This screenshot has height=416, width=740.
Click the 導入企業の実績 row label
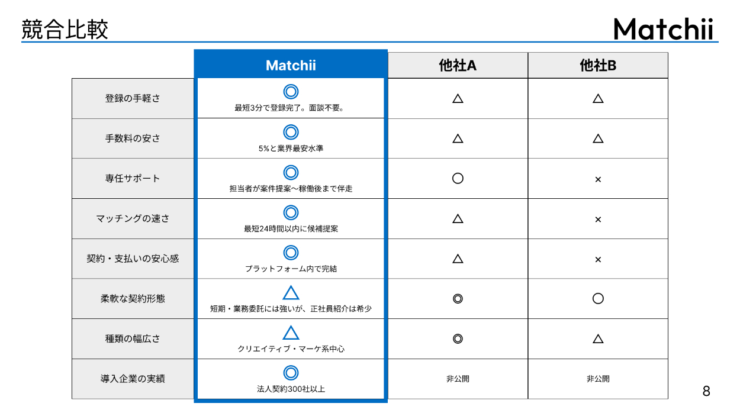click(x=133, y=379)
